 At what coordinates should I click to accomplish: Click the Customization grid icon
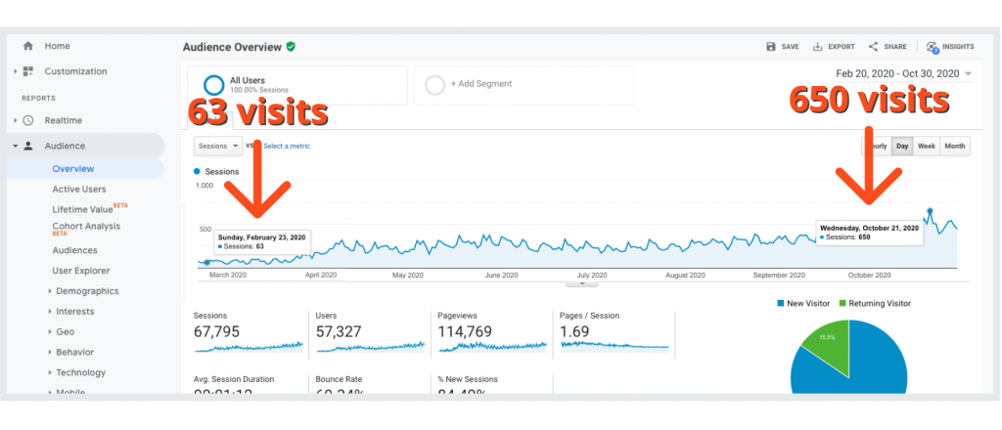(27, 71)
